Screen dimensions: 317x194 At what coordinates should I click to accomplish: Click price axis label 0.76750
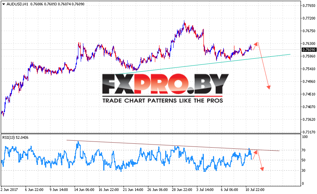click(x=309, y=31)
